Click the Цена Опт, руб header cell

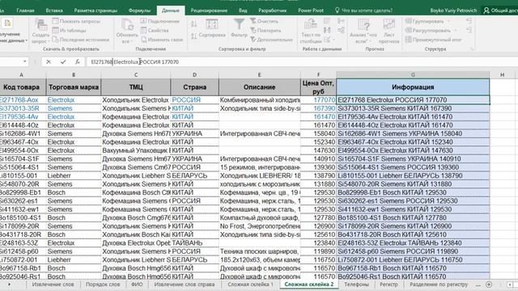(x=318, y=87)
